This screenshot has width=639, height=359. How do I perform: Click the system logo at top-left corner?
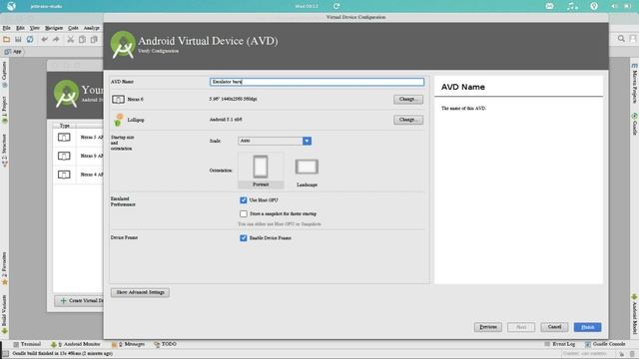11,6
